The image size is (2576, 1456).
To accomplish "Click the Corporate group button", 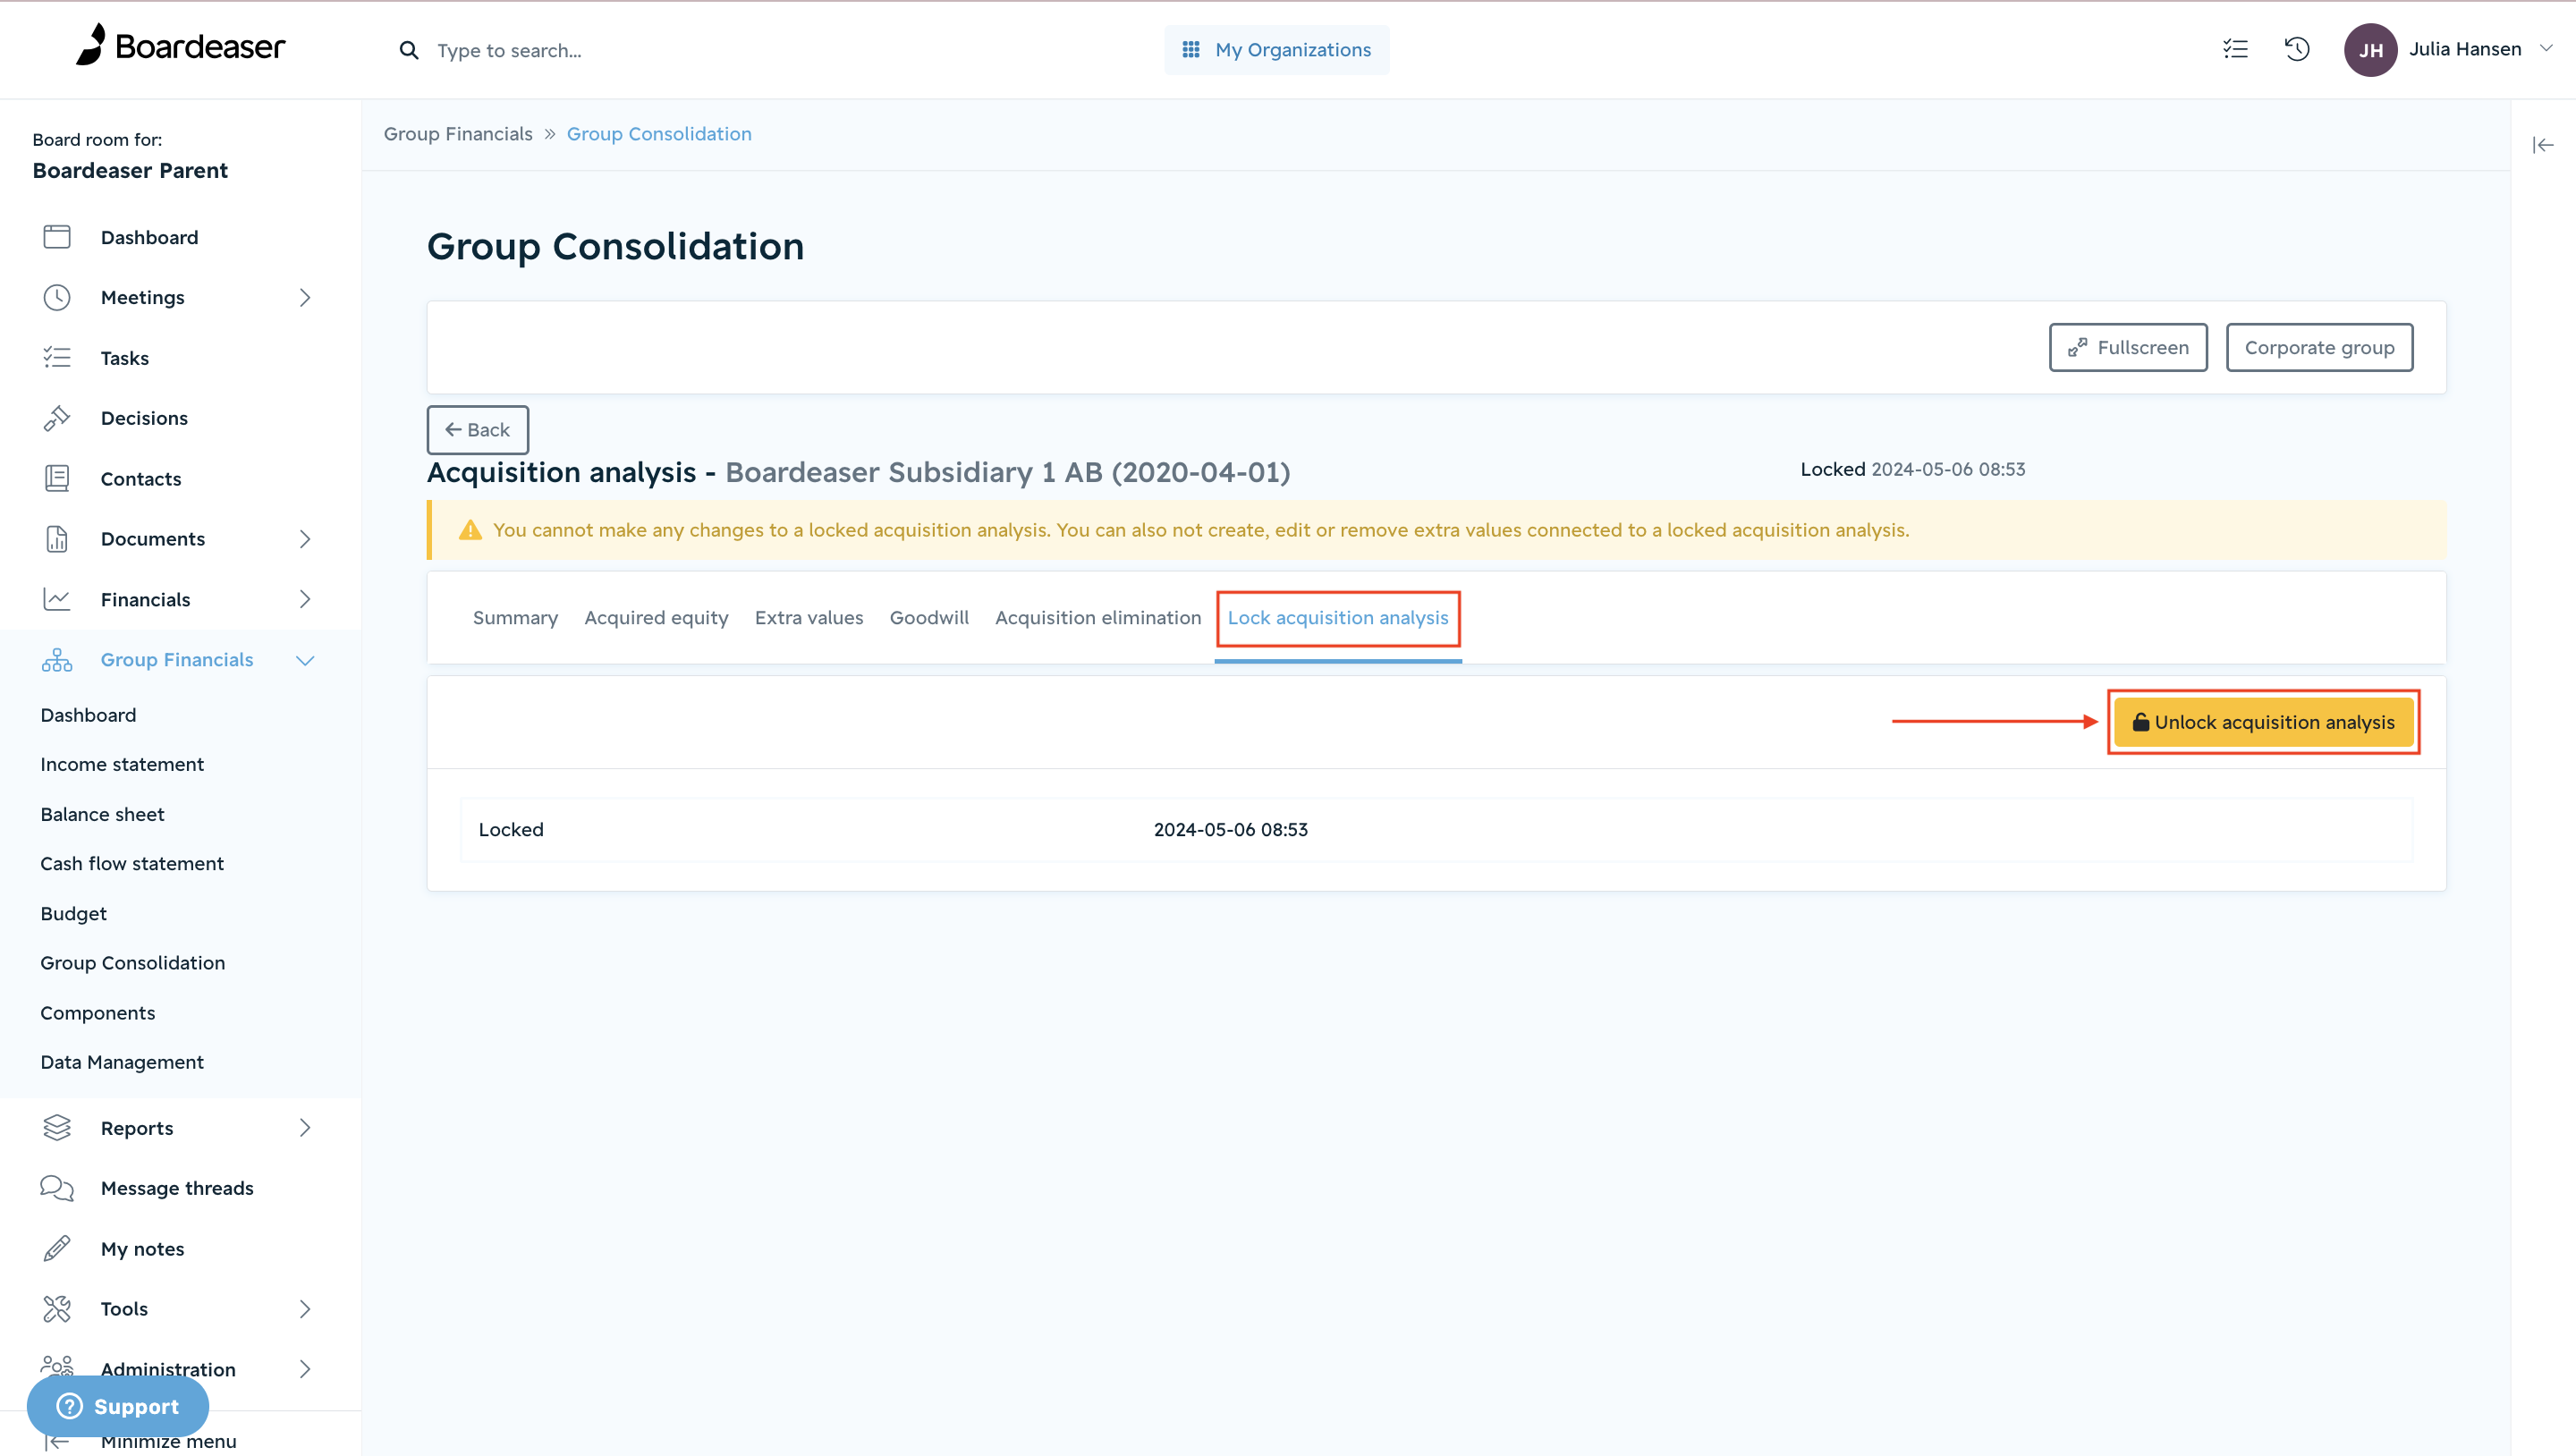I will click(x=2319, y=348).
